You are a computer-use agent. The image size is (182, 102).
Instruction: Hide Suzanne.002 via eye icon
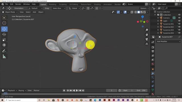pyautogui.click(x=179, y=27)
